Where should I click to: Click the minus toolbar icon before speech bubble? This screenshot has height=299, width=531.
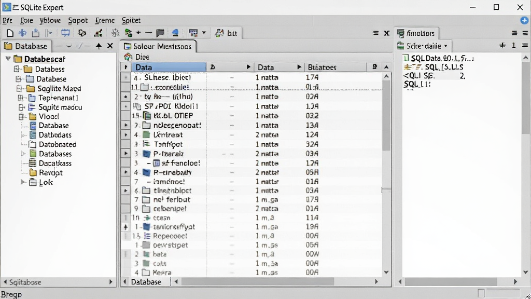point(149,33)
